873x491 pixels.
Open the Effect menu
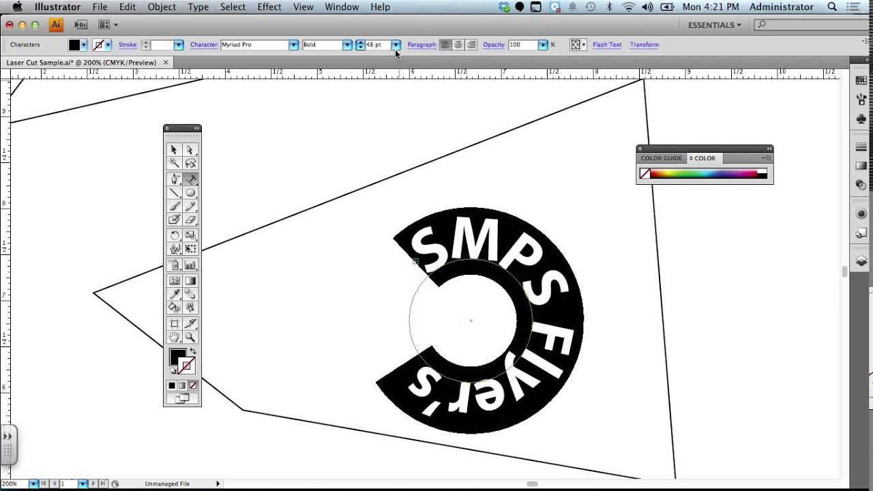(x=269, y=7)
